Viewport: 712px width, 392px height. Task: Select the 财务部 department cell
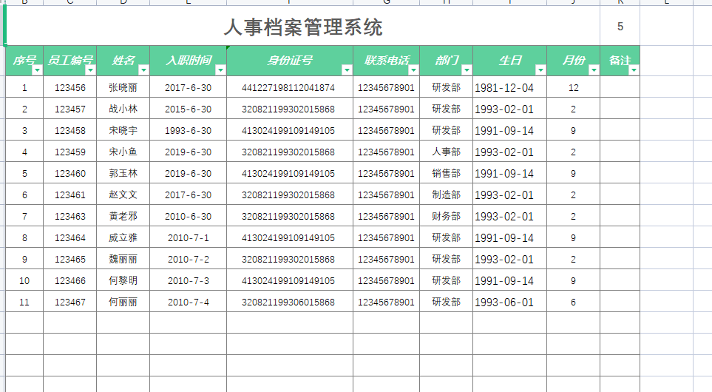[446, 216]
